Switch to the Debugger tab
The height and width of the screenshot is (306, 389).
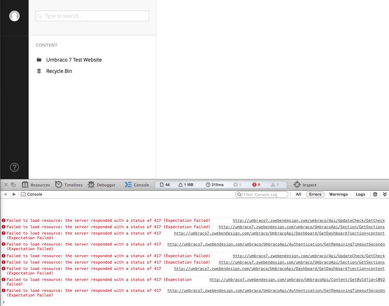click(101, 185)
